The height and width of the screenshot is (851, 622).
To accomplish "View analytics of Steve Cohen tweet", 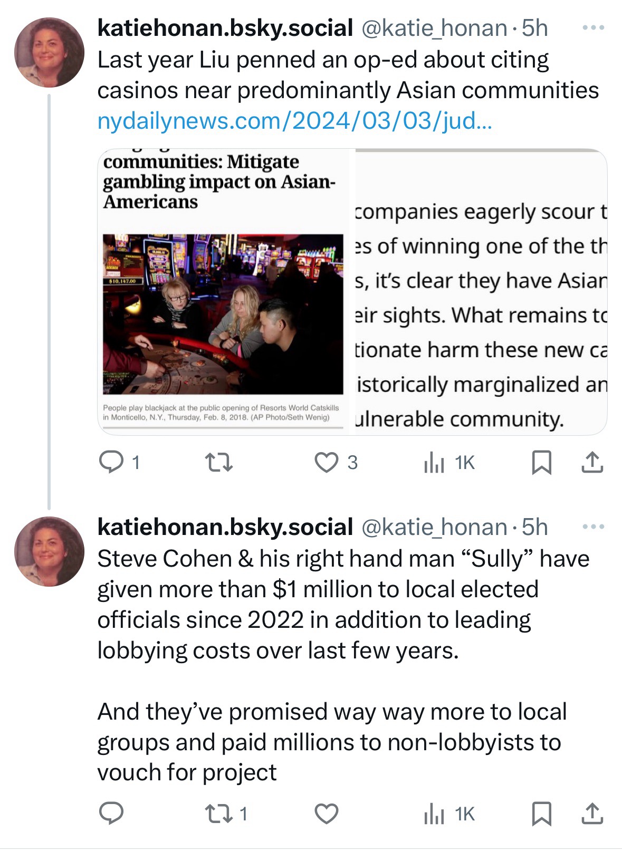I will pyautogui.click(x=434, y=814).
